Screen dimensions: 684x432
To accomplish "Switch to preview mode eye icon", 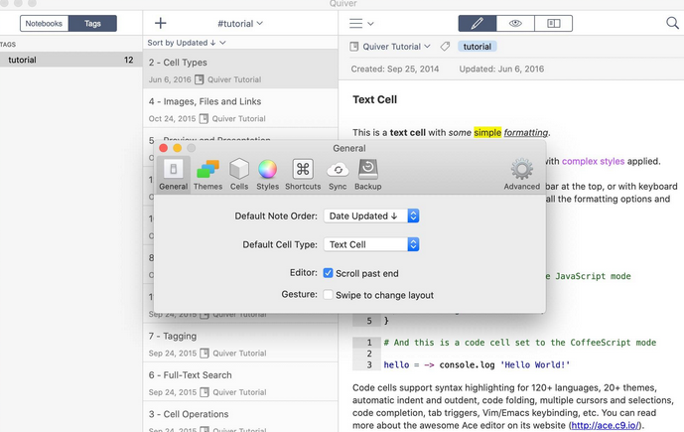I will click(x=515, y=23).
